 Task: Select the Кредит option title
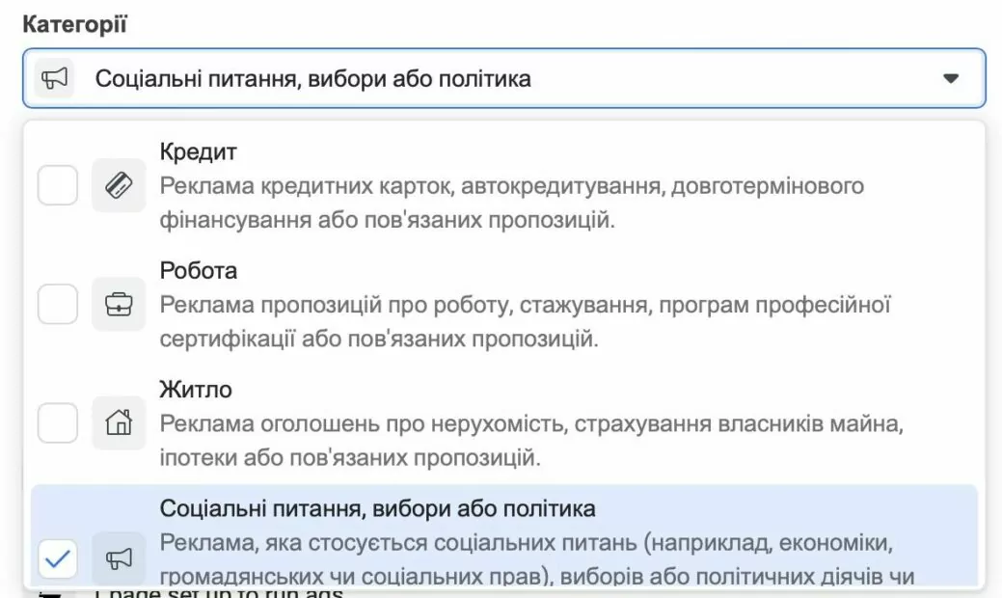(x=198, y=152)
